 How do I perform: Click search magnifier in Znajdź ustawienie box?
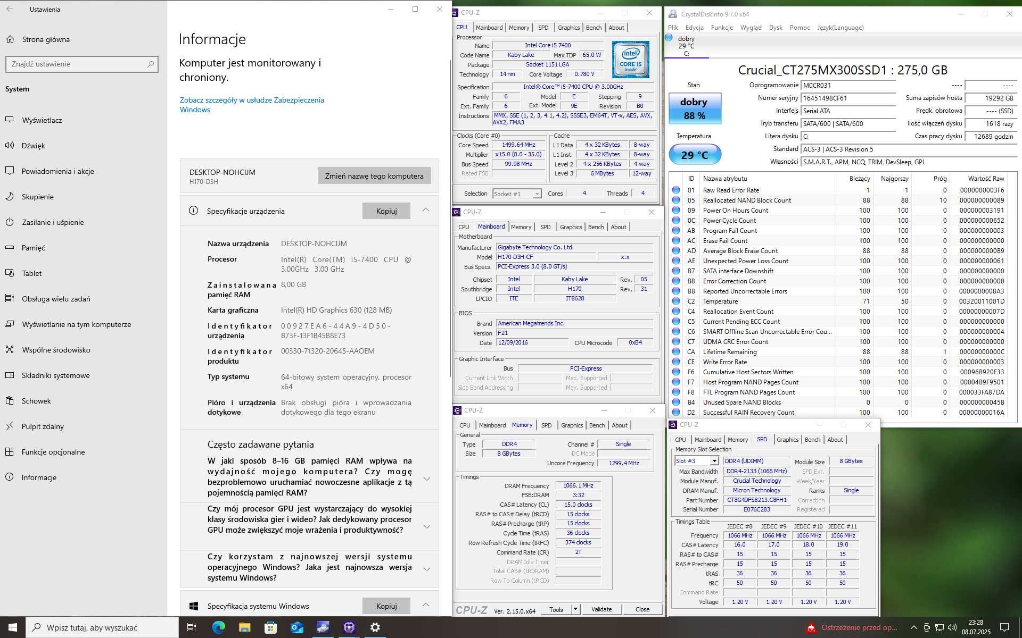151,64
